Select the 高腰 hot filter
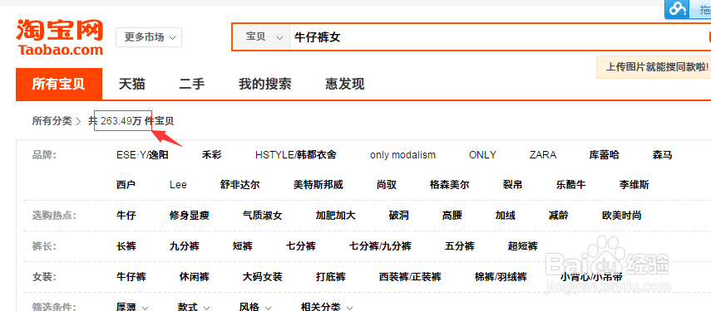 pos(452,216)
